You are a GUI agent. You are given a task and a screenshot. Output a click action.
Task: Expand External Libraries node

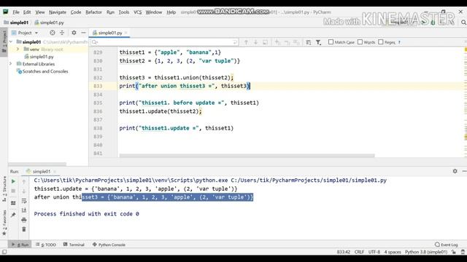click(x=11, y=64)
